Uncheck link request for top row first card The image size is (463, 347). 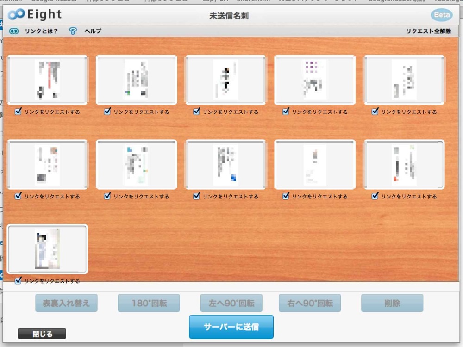tap(19, 112)
